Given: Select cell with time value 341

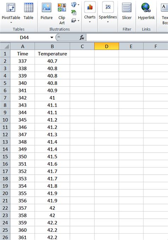Looking at the screenshot, I should pos(23,91).
